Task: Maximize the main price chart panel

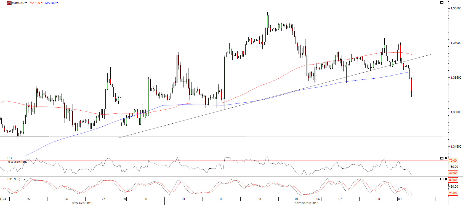Action: click(442, 2)
